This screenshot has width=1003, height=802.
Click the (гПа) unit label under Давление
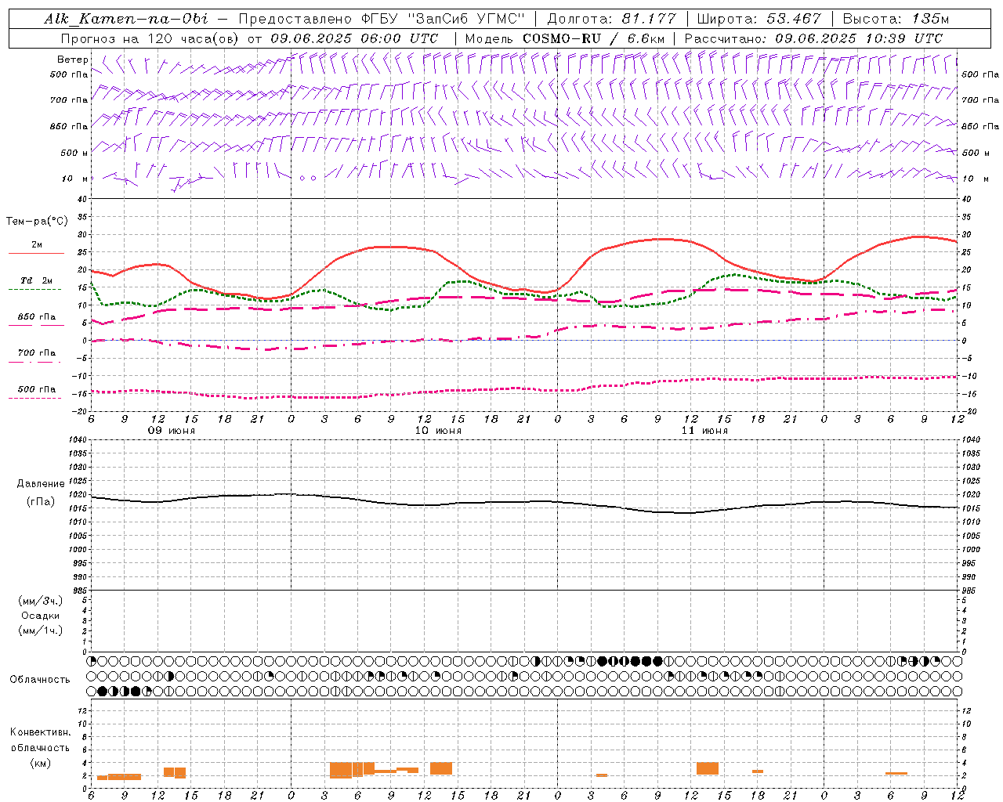pos(41,501)
